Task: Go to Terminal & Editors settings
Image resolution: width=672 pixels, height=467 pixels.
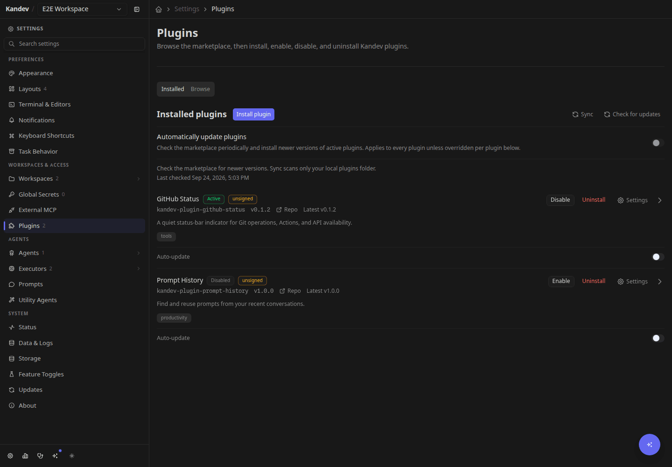Action: 75,105
